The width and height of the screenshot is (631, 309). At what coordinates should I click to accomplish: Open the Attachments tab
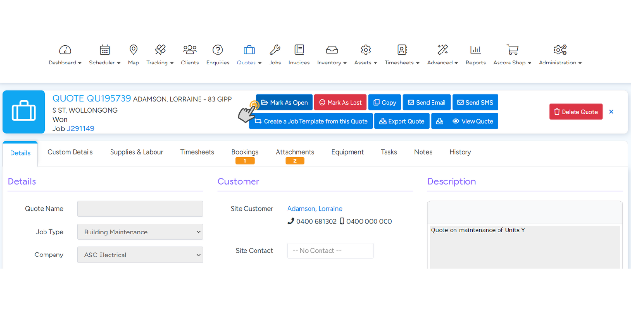[x=295, y=152]
